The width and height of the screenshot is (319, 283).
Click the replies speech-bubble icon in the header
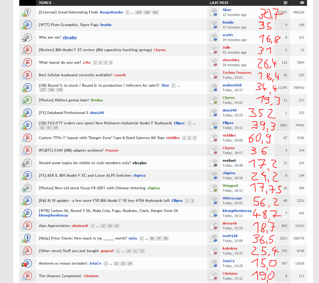point(285,3)
